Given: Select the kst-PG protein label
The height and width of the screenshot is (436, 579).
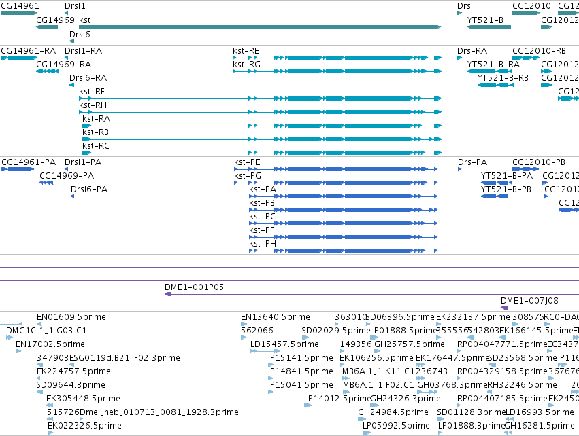Looking at the screenshot, I should (x=248, y=176).
